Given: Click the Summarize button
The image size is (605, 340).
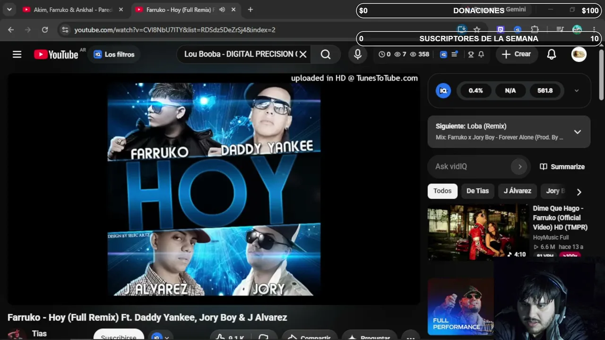Looking at the screenshot, I should (x=562, y=167).
